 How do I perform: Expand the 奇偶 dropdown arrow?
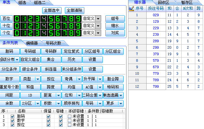79,79
